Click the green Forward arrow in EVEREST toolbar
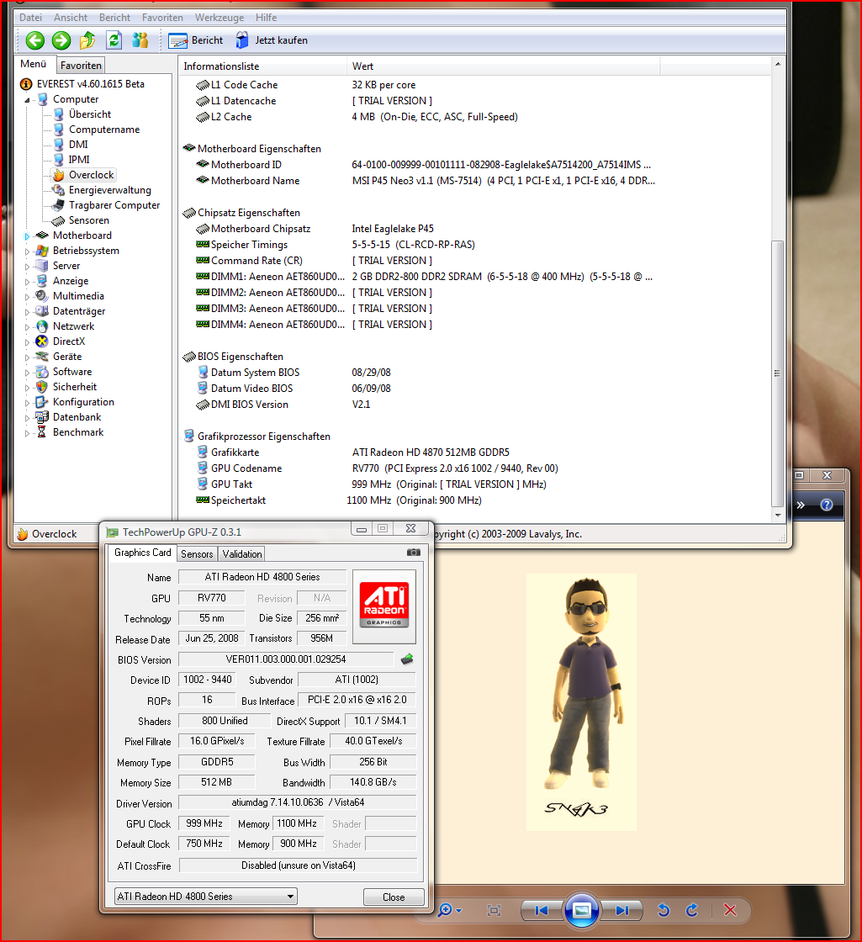 (x=61, y=40)
